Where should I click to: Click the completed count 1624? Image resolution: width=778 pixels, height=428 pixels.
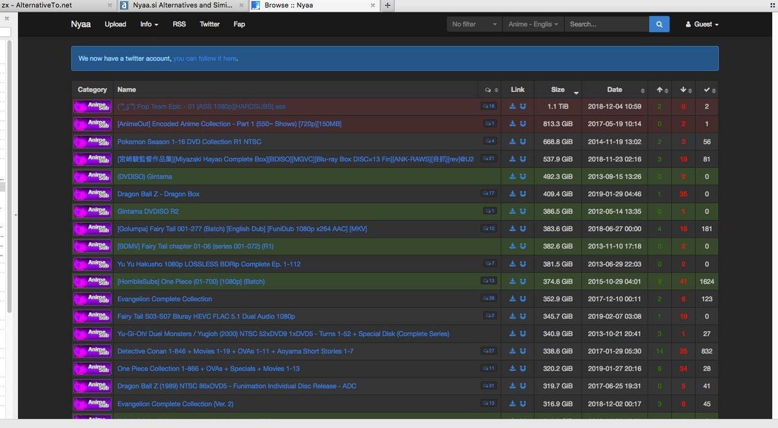(707, 281)
